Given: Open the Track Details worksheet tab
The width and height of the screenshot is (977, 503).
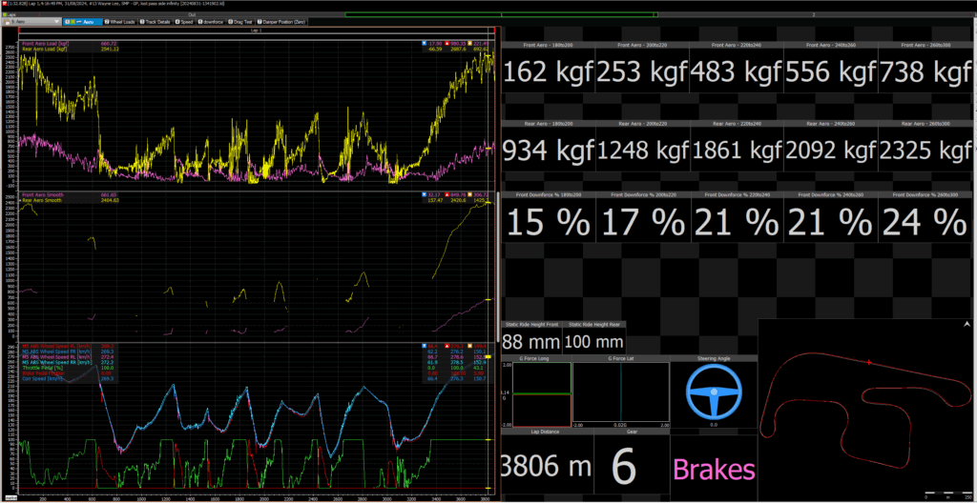Looking at the screenshot, I should tap(156, 20).
